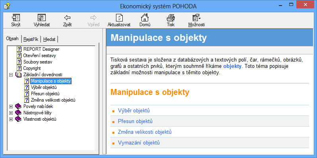Screen dimensions: 317x158
Task: Open the REPORT Designer topic
Action: [41, 49]
